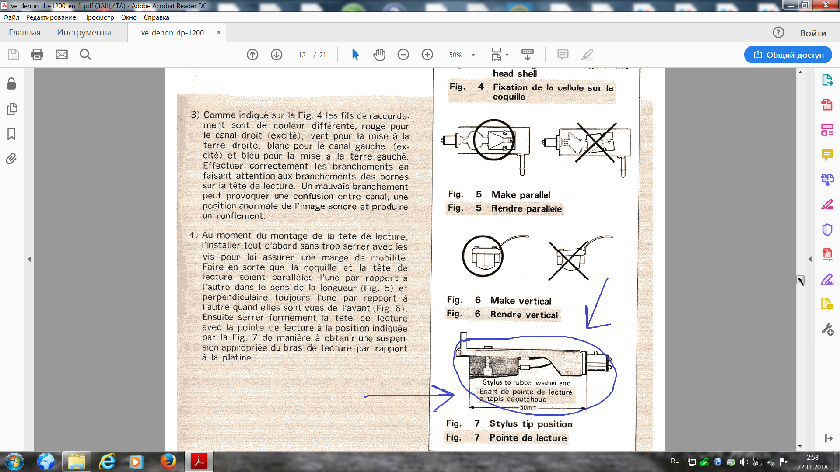840x472 pixels.
Task: Open the Bookmarks panel icon
Action: [x=12, y=134]
